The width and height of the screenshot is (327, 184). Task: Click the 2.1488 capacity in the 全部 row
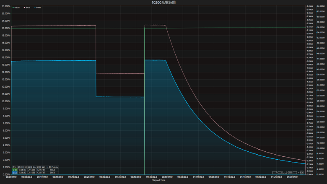(x=32, y=170)
